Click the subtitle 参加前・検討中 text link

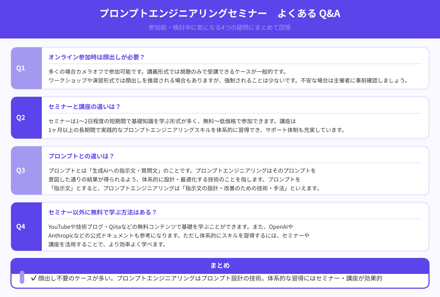tap(220, 28)
